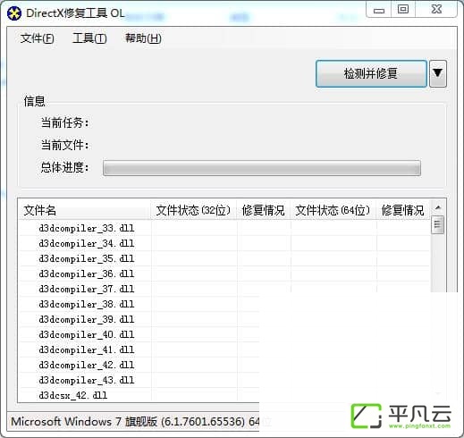Click the 当前任务 label
The width and height of the screenshot is (464, 438).
64,122
